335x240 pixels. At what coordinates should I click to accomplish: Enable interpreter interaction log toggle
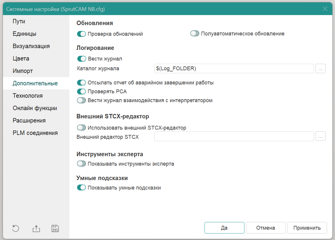click(x=81, y=100)
